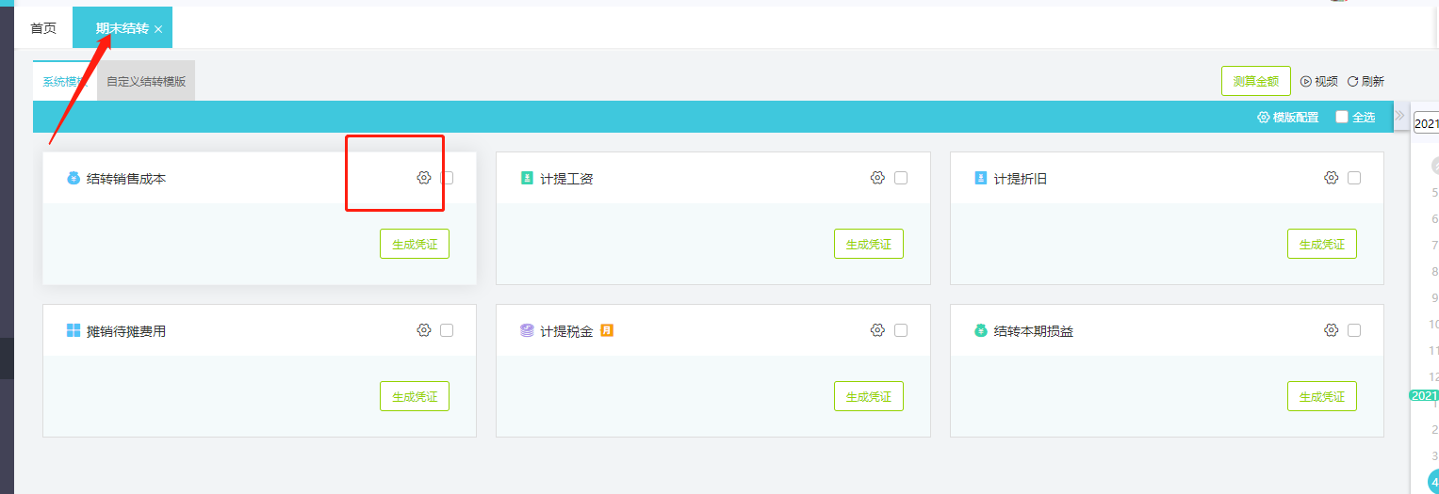
Task: Open settings gear for 计提折旧 card
Action: tap(1331, 178)
